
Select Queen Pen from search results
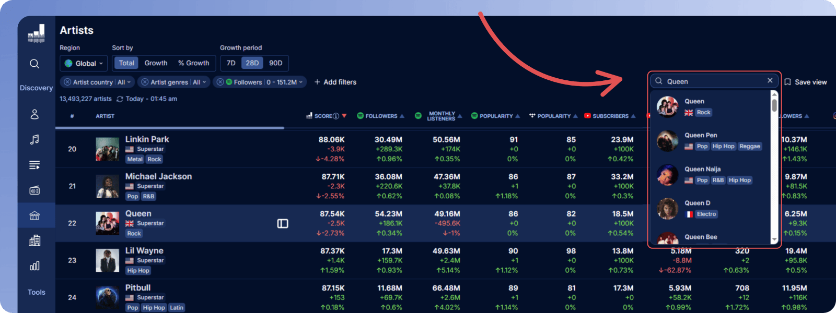701,135
